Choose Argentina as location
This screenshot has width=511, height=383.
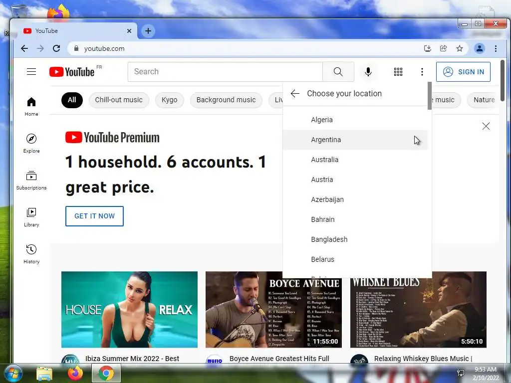click(x=355, y=140)
